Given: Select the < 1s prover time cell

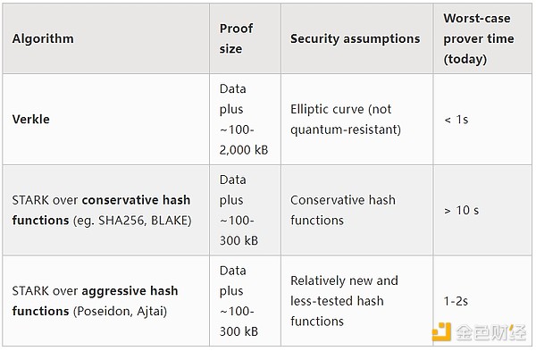Looking at the screenshot, I should (x=482, y=120).
